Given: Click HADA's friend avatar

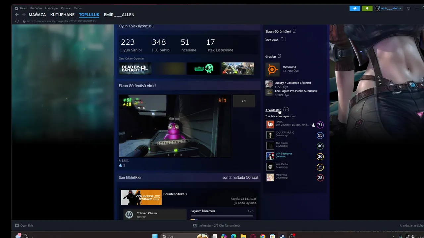Looking at the screenshot, I should pyautogui.click(x=270, y=124).
